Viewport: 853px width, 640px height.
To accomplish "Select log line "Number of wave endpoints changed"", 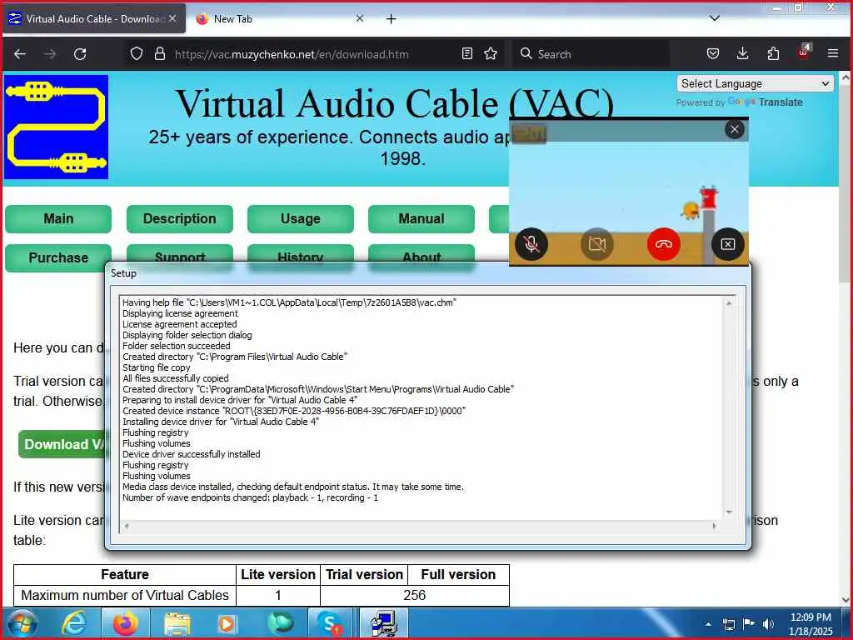I will coord(250,497).
